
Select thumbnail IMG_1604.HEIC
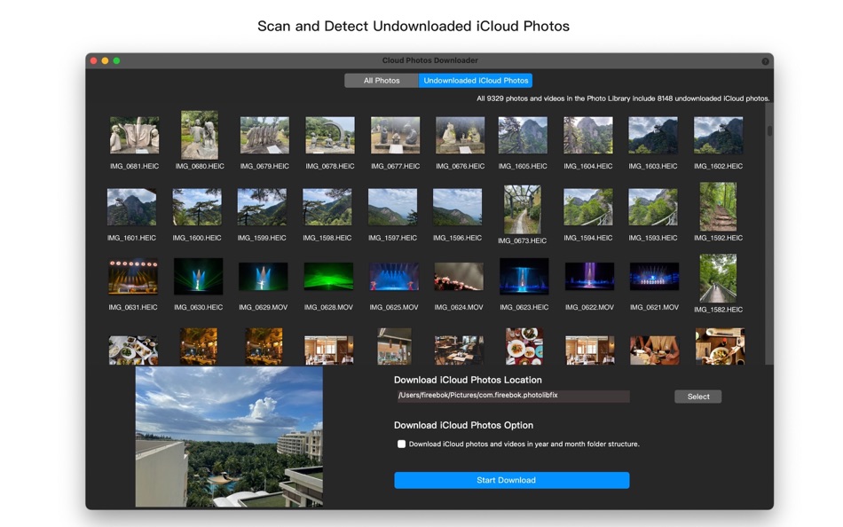tap(588, 135)
